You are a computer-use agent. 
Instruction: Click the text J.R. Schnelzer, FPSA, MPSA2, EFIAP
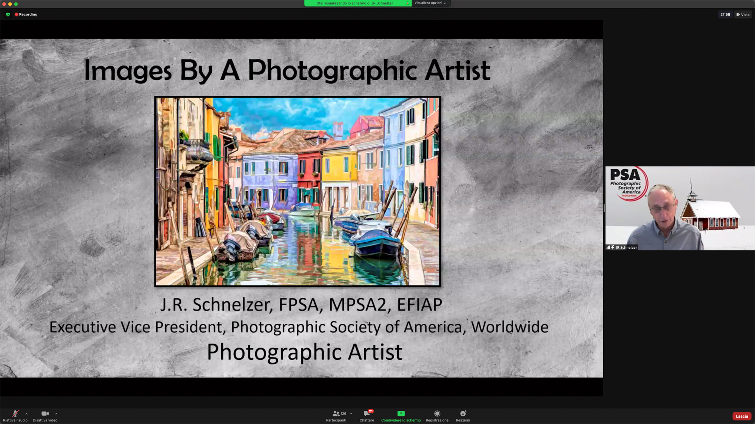click(301, 305)
